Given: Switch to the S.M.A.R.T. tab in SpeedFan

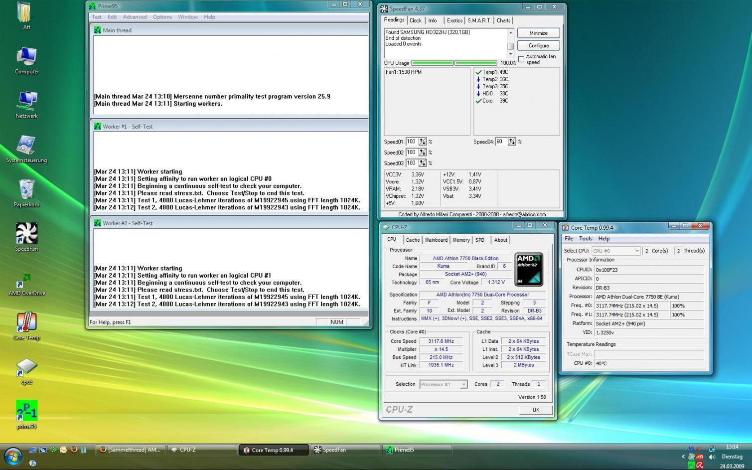Looking at the screenshot, I should (x=479, y=20).
